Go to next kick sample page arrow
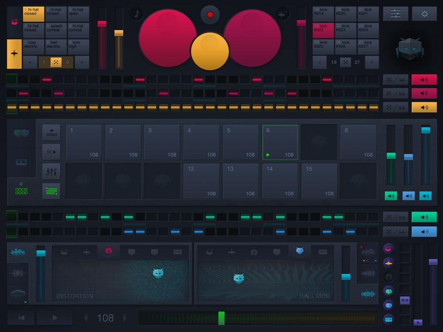The image size is (443, 332). tap(372, 62)
